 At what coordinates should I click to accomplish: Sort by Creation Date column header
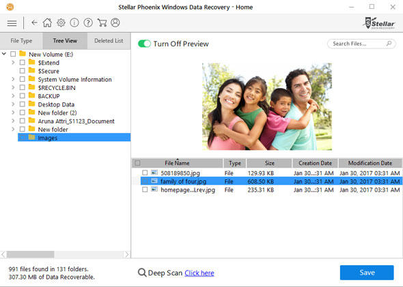click(x=315, y=163)
